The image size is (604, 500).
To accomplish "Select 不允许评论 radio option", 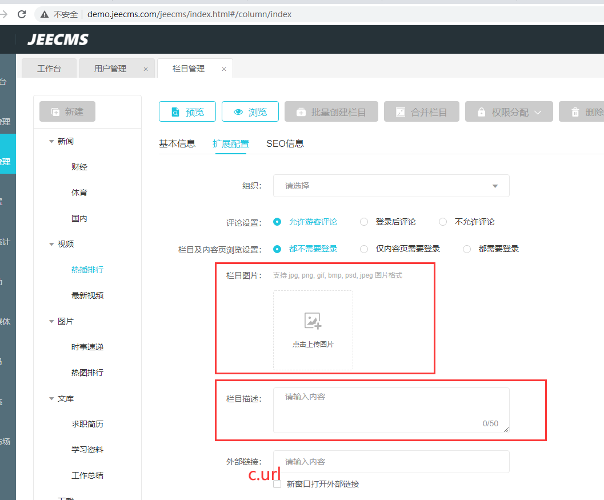I will pyautogui.click(x=443, y=222).
